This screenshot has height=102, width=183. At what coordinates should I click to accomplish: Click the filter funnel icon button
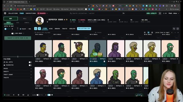[x=39, y=29]
